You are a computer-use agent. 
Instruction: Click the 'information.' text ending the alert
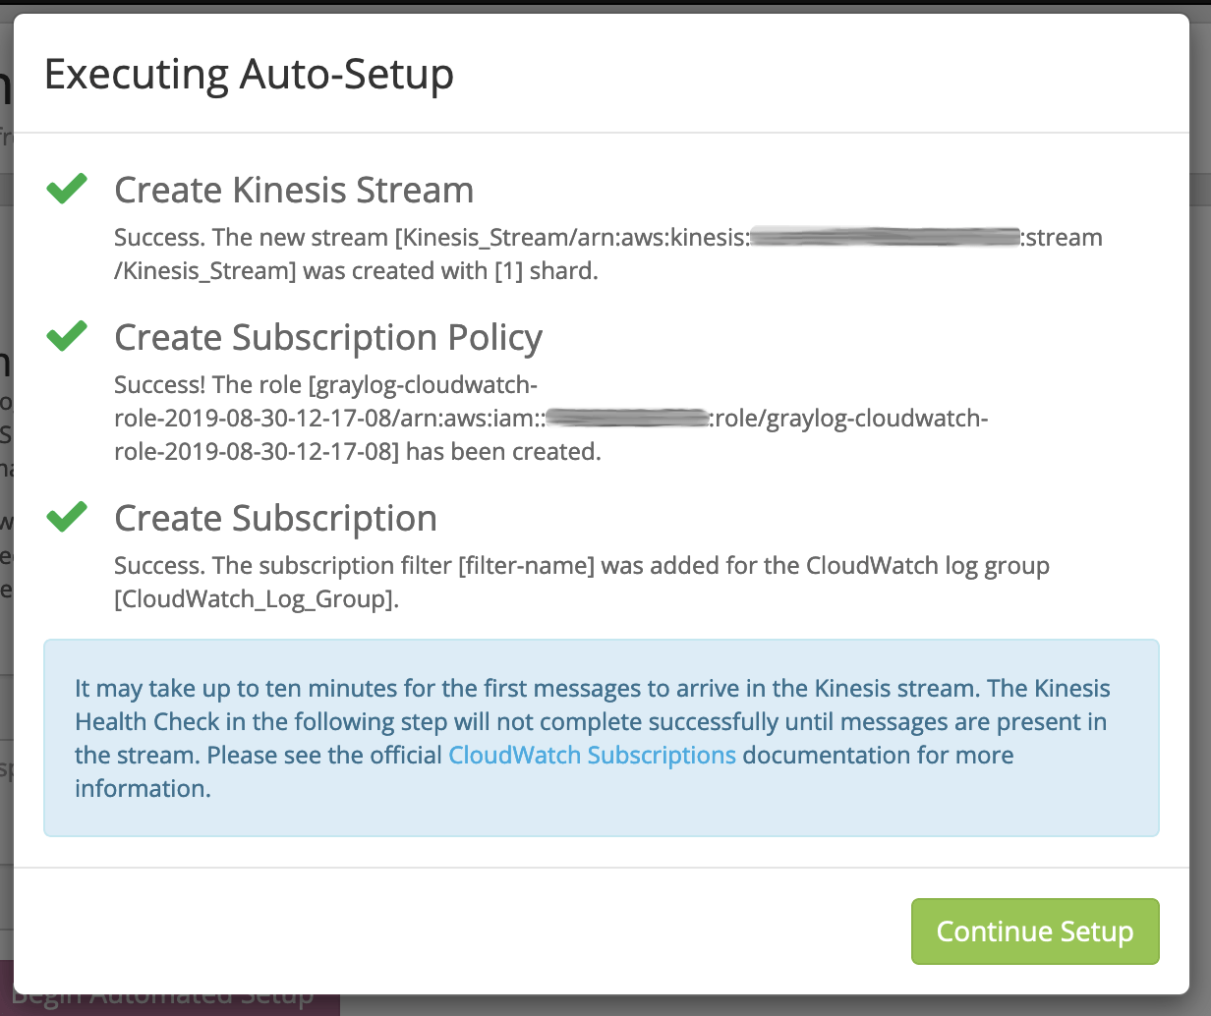[143, 788]
